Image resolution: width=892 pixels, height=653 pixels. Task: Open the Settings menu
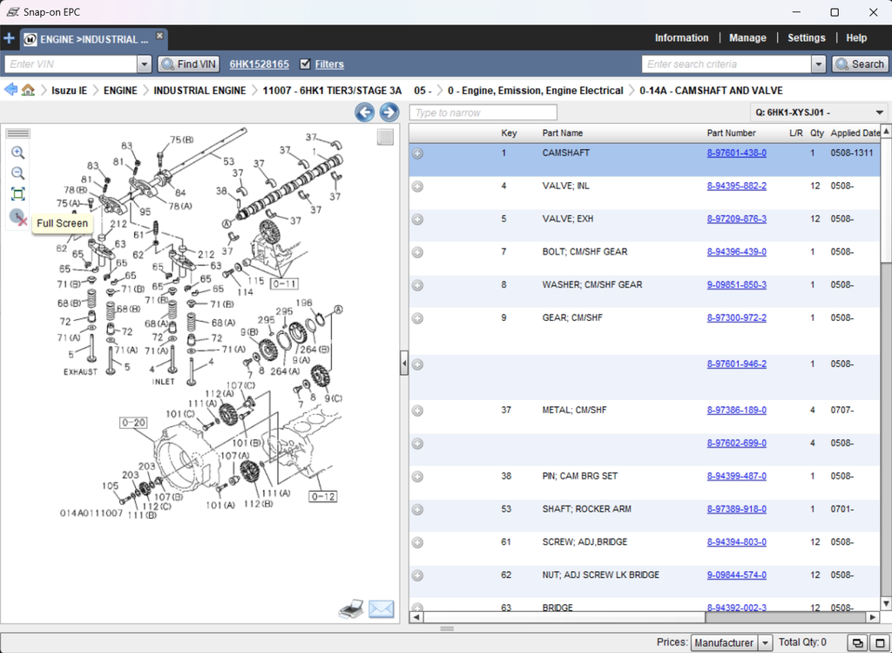point(806,38)
